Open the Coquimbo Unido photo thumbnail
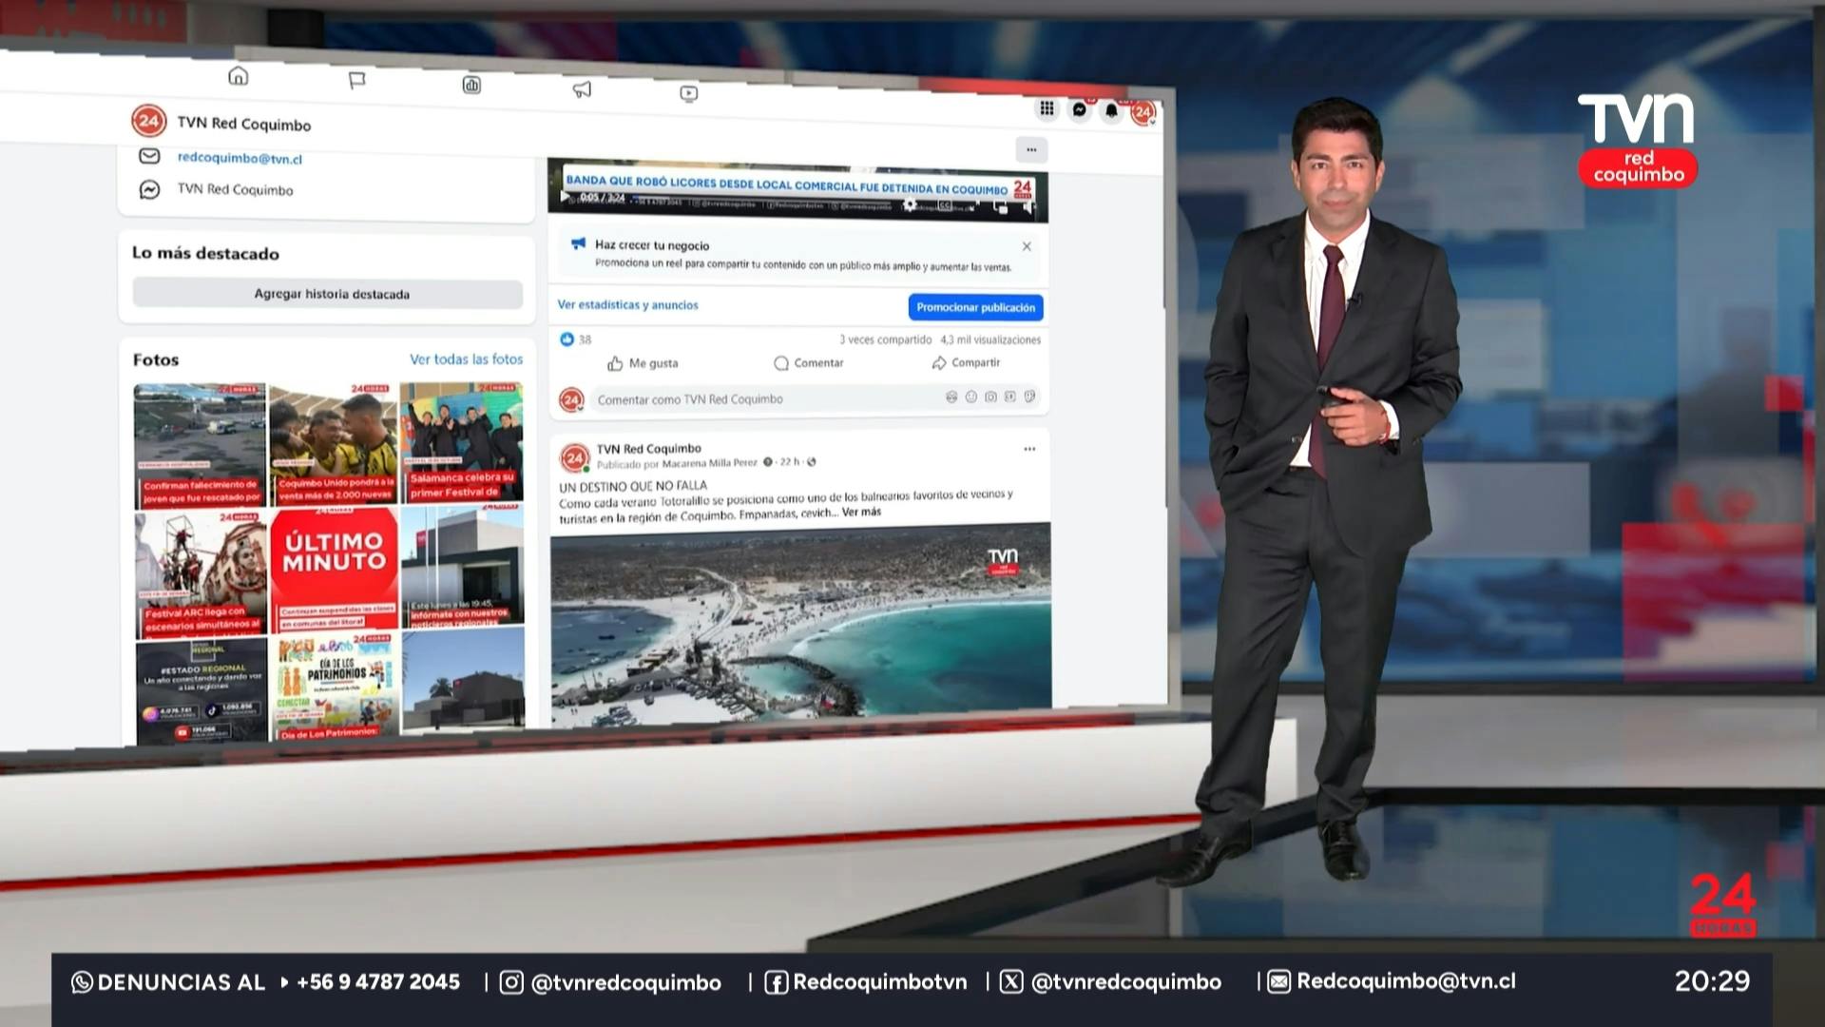The height and width of the screenshot is (1027, 1825). (334, 443)
